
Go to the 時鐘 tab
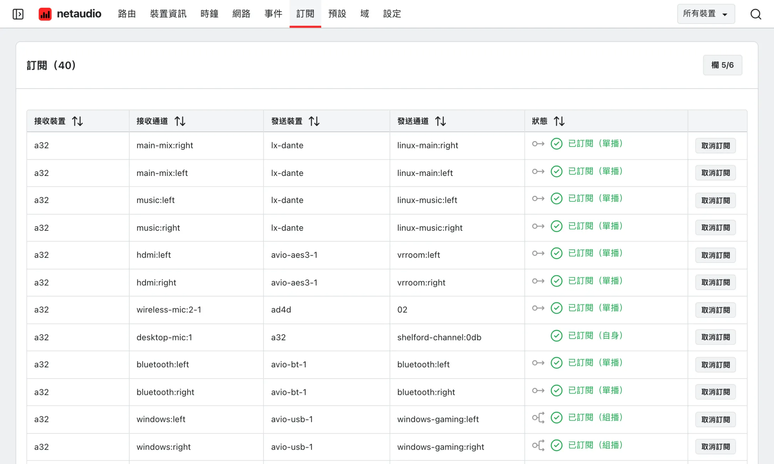[209, 14]
